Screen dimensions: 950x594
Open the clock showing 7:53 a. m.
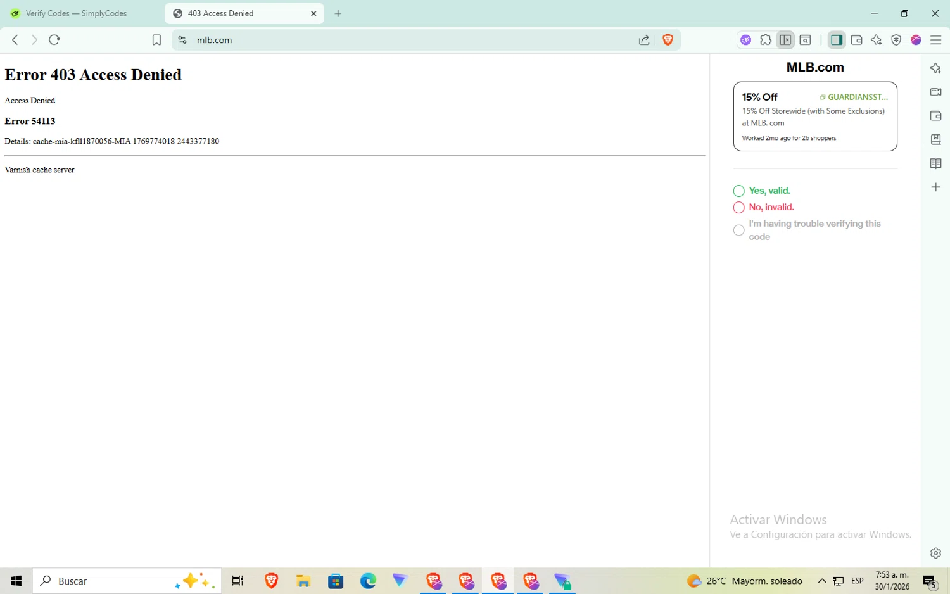(x=892, y=581)
